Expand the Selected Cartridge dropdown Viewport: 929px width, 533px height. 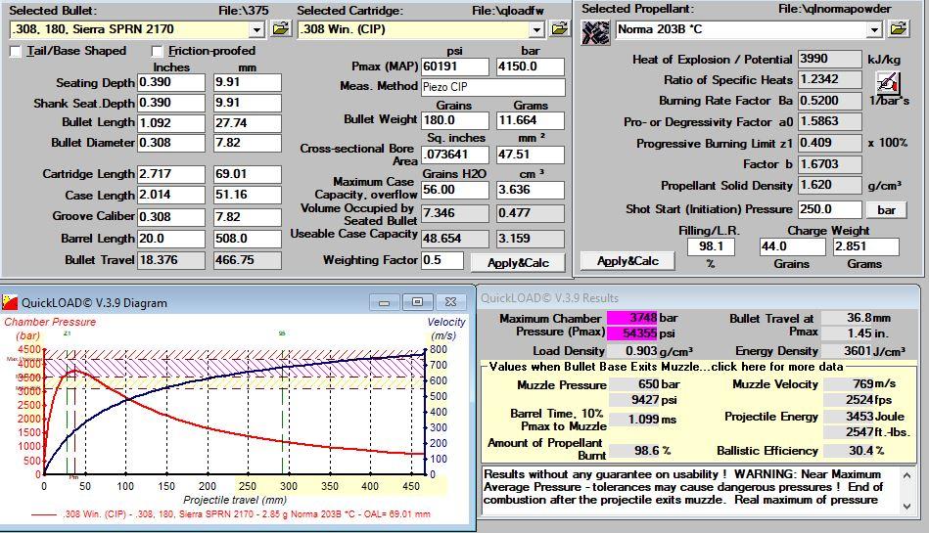point(536,29)
